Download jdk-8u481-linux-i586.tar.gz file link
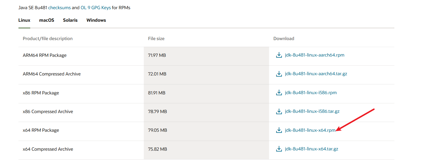The width and height of the screenshot is (438, 166). 312,111
